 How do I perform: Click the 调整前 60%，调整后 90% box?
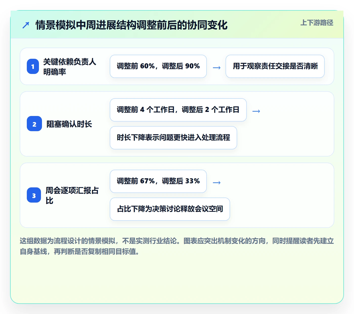pyautogui.click(x=158, y=66)
